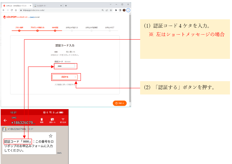Reload the page with the refresh icon
Image resolution: width=232 pixels, height=164 pixels.
coord(11,10)
